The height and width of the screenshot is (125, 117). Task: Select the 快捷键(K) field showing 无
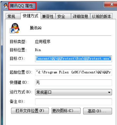coord(74,83)
